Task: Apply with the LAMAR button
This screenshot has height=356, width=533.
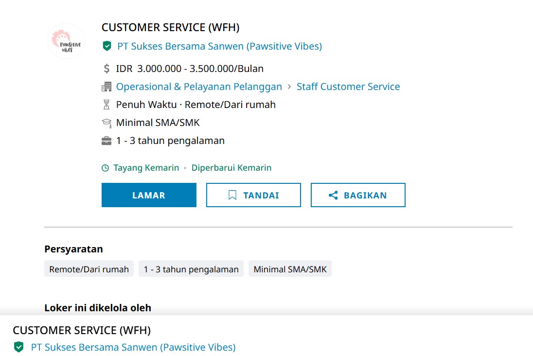Action: tap(149, 195)
